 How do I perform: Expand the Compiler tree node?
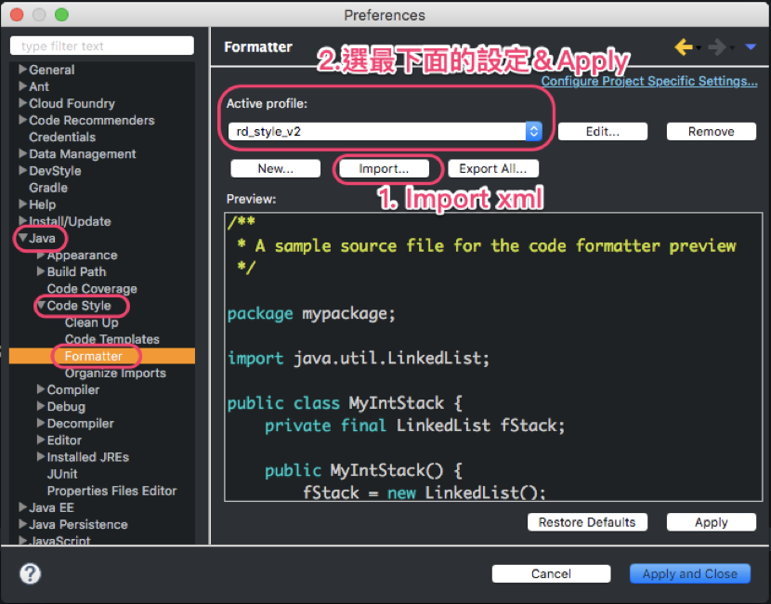point(39,389)
